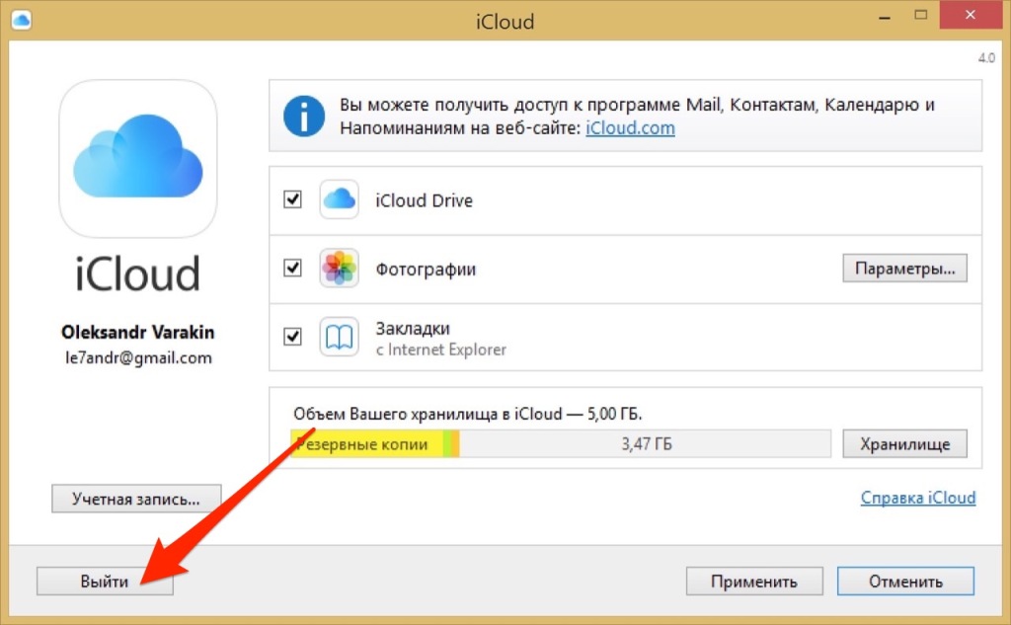
Task: Sign out with the Выйти button
Action: point(105,582)
